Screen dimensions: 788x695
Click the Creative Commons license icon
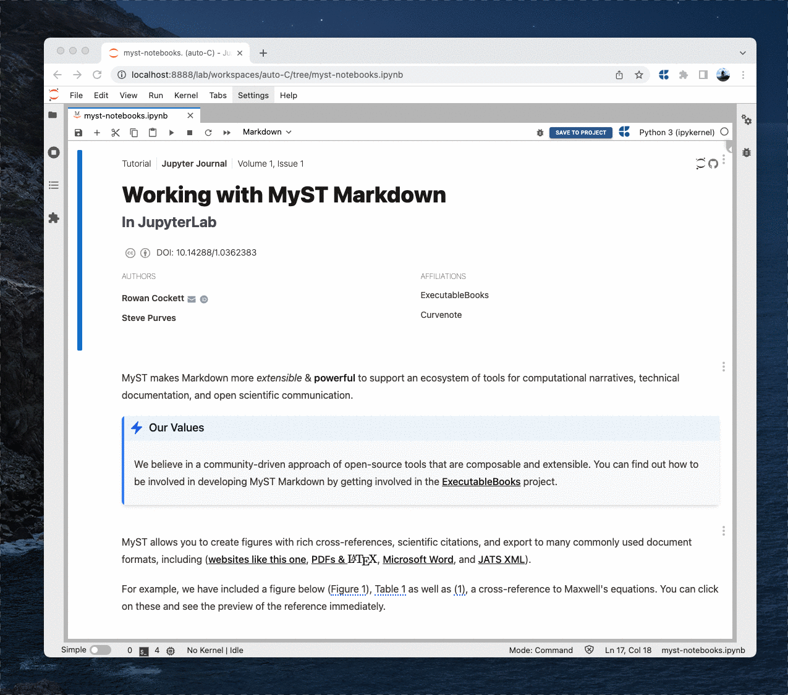click(x=130, y=253)
